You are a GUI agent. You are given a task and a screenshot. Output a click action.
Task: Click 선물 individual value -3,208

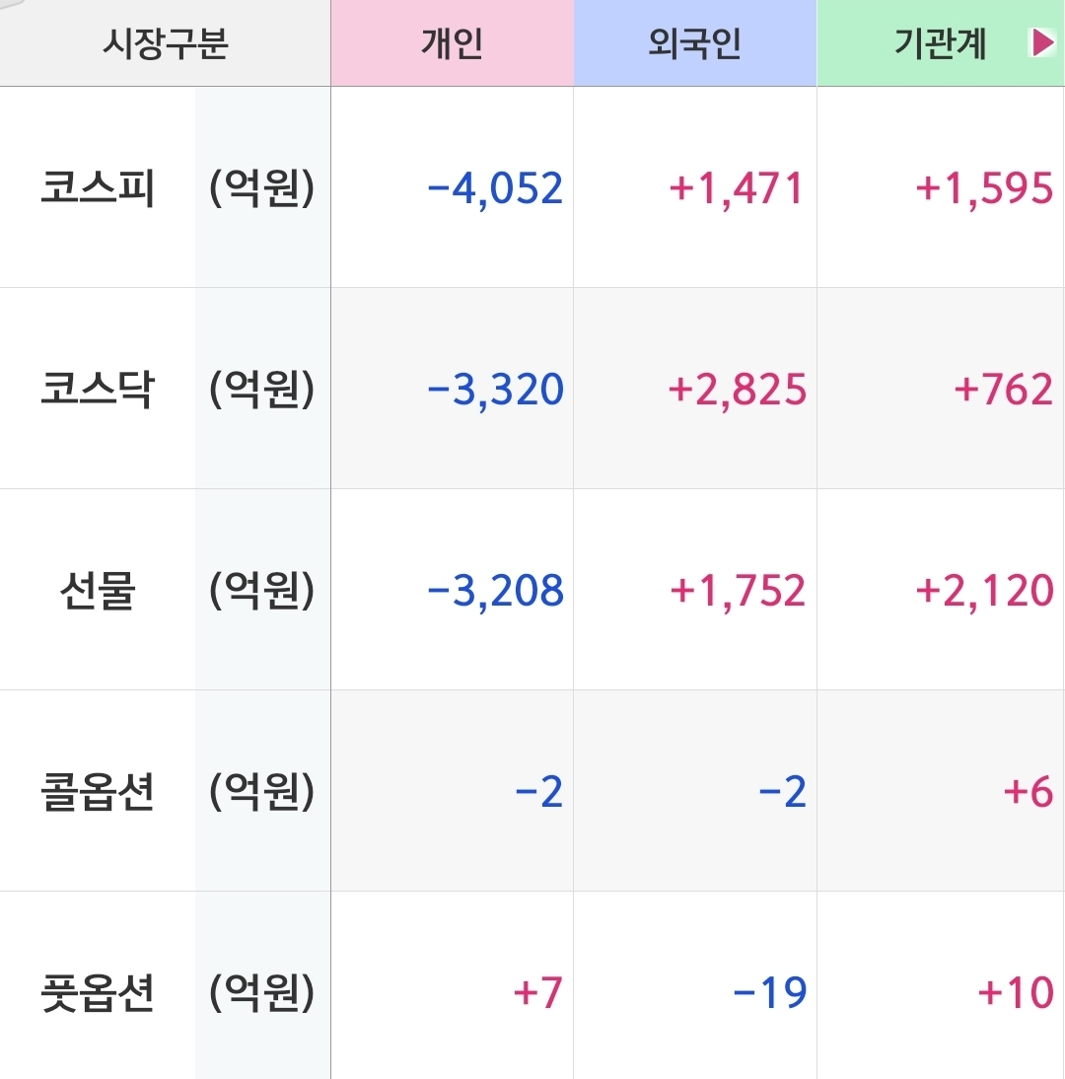[495, 591]
